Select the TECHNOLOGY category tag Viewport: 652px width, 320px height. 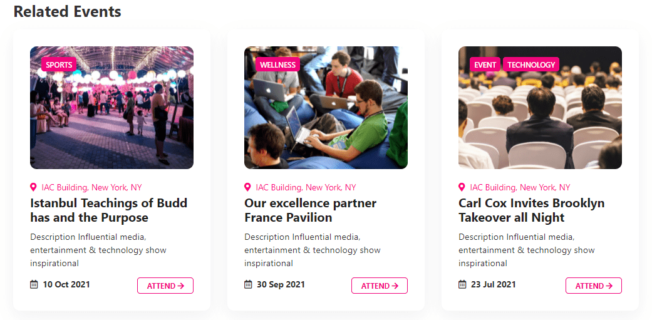[x=531, y=65]
